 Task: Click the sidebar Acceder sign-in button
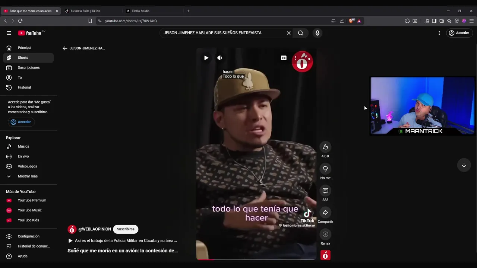[x=21, y=122]
